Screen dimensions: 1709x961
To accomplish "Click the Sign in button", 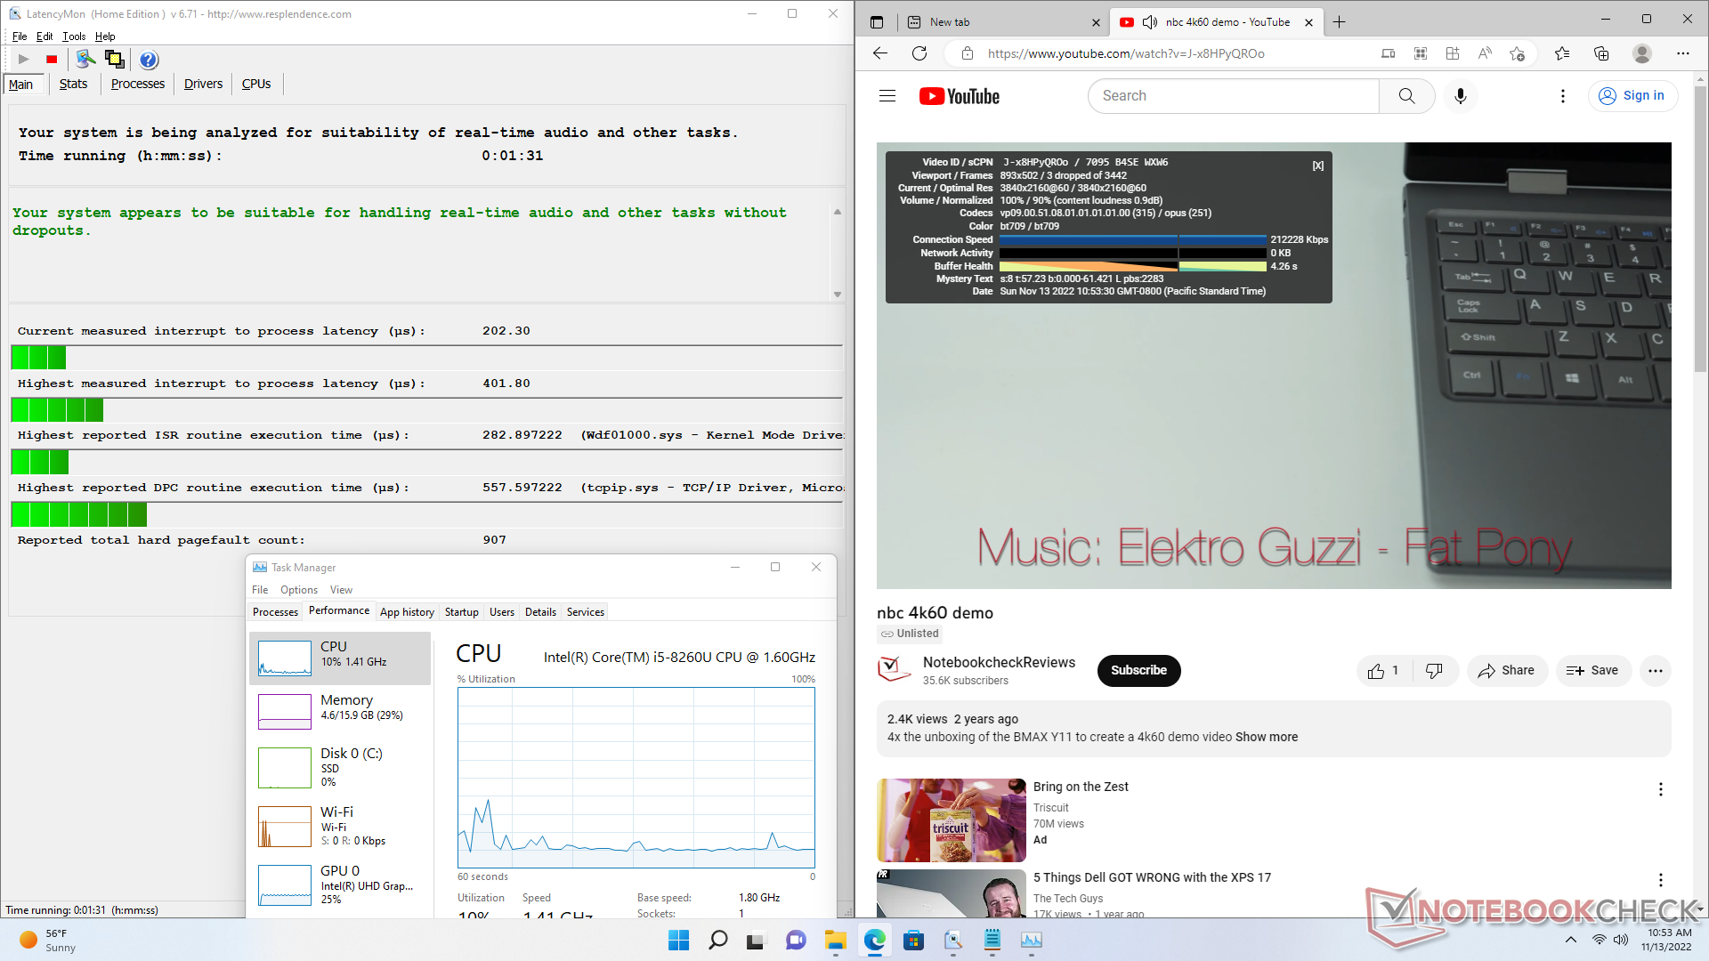I will [x=1632, y=96].
